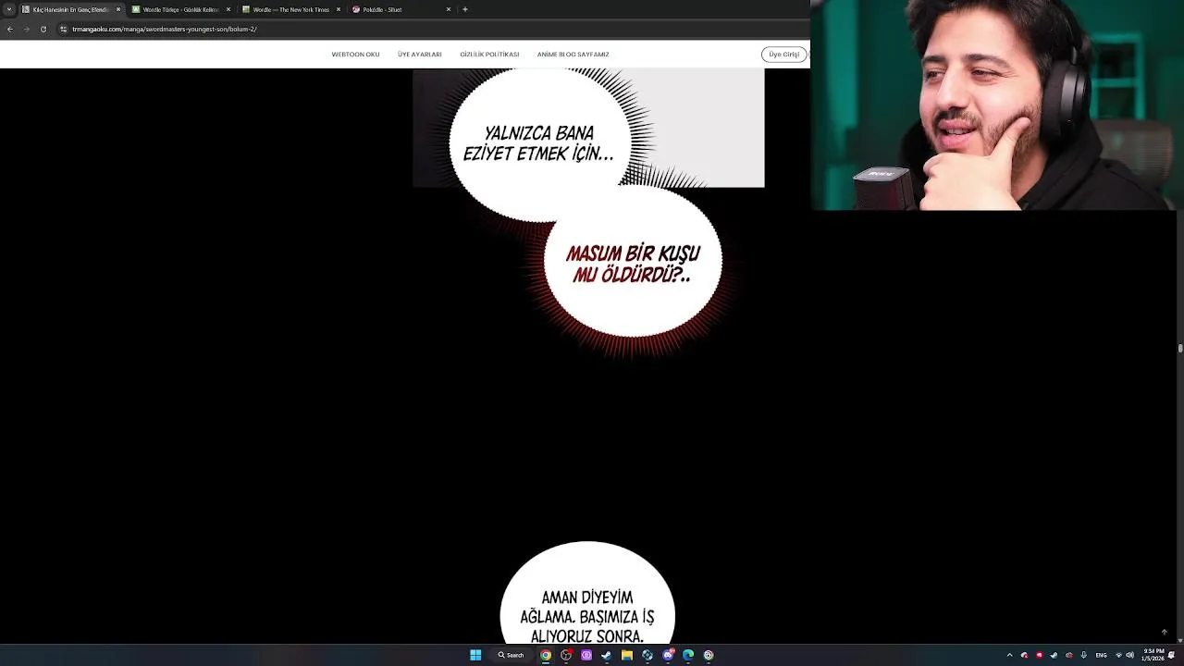View site information icon in address bar
This screenshot has height=666, width=1184.
[x=63, y=29]
